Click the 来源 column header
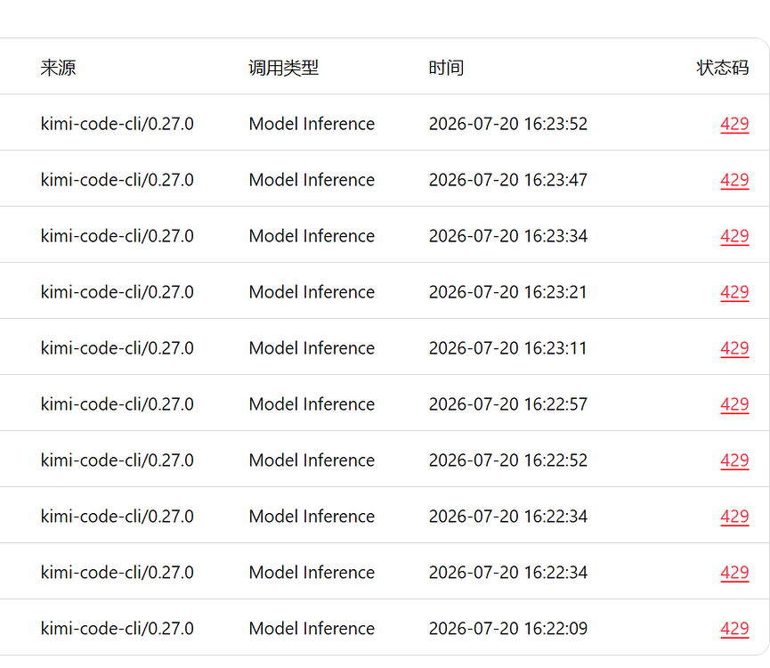Image resolution: width=770 pixels, height=668 pixels. pyautogui.click(x=58, y=68)
